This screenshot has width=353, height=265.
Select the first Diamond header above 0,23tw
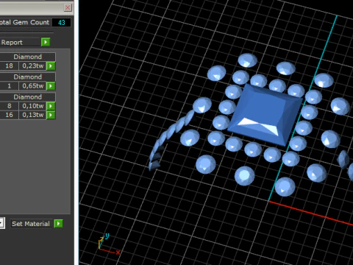(27, 57)
